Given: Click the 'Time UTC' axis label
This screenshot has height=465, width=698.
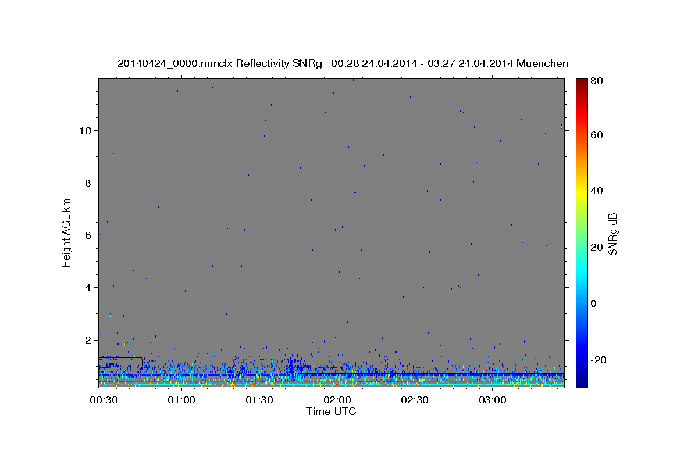Looking at the screenshot, I should (331, 412).
